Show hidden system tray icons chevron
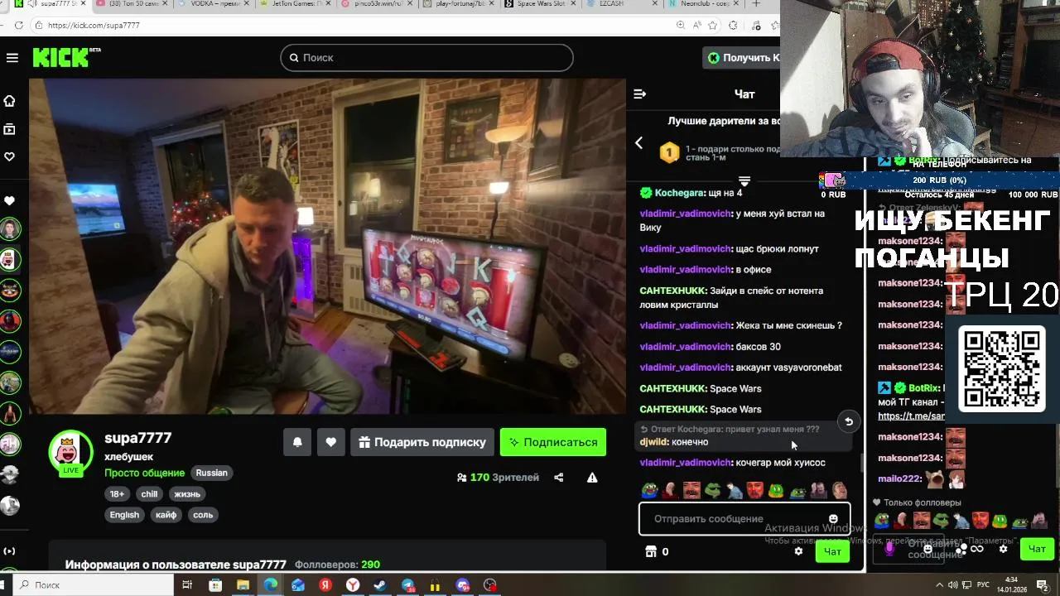The height and width of the screenshot is (596, 1060). click(939, 585)
